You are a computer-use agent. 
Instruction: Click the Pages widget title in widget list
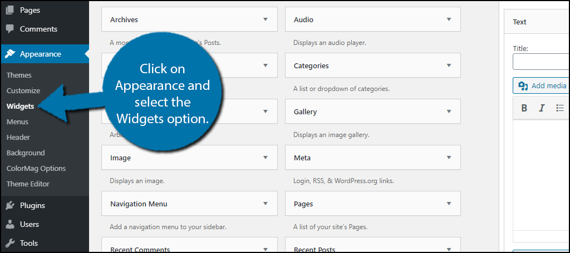303,204
